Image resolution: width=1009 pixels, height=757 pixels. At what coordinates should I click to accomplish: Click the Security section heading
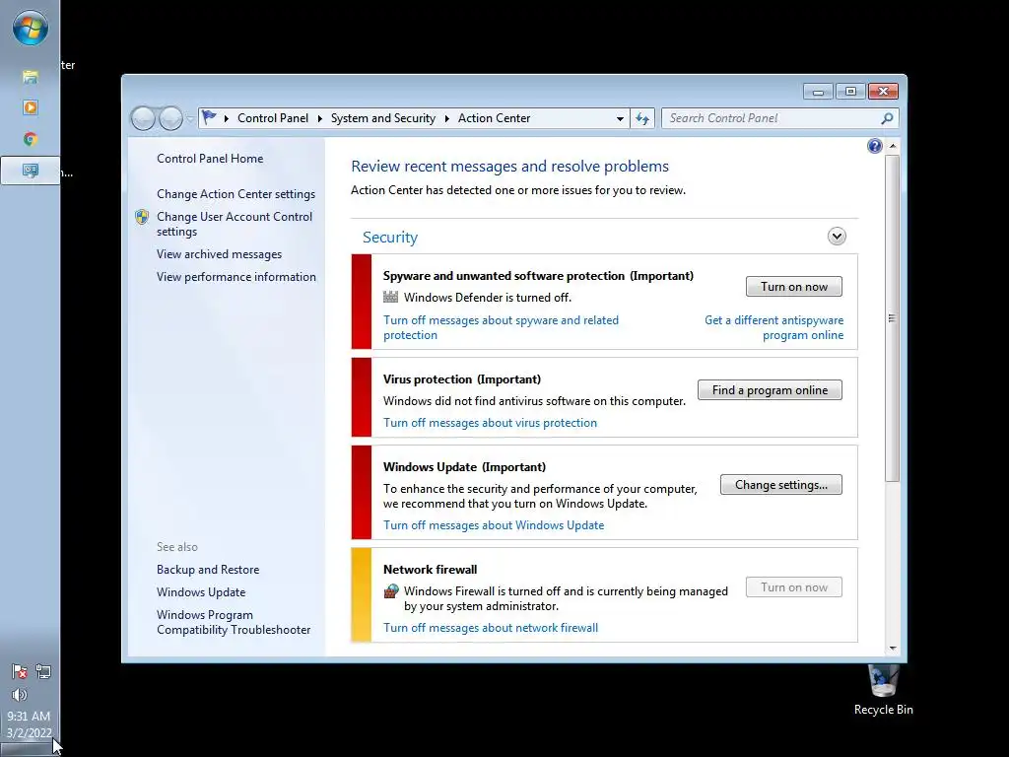point(390,237)
